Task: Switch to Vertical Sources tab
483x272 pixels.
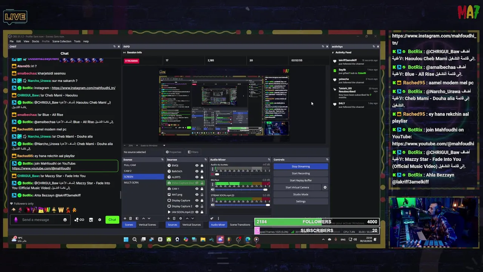Action: coord(191,225)
